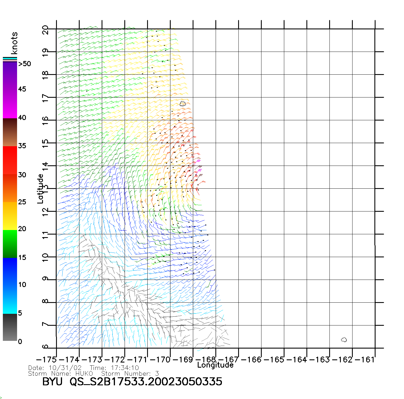Click the green 15–20 knots color band
Screen dimensions: 404x399
click(10, 244)
